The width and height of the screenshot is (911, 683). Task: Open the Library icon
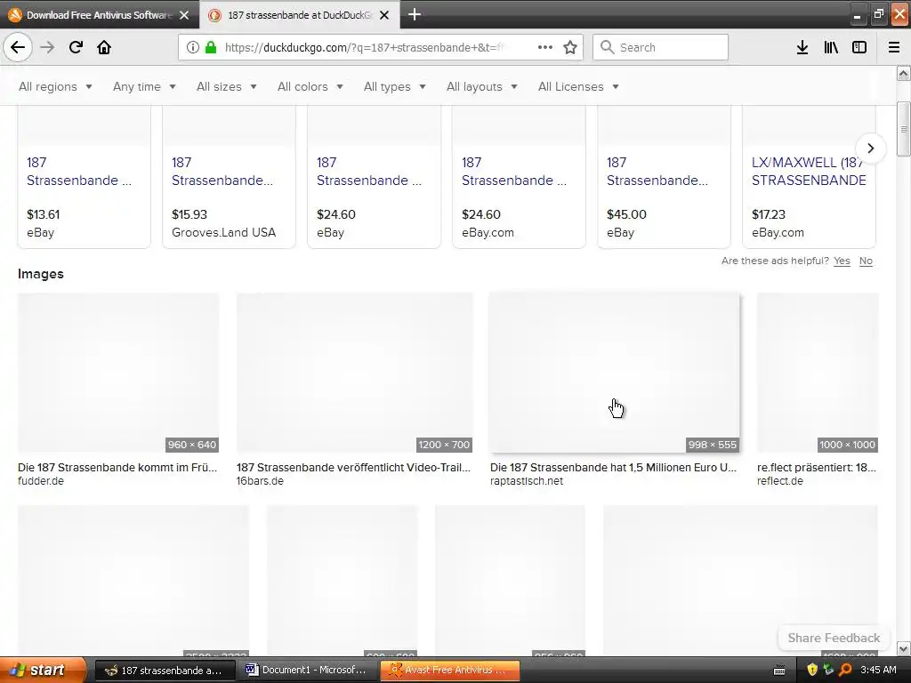pyautogui.click(x=831, y=47)
